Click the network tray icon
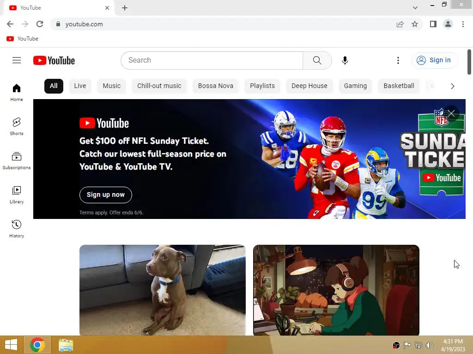Image resolution: width=473 pixels, height=354 pixels. click(418, 345)
